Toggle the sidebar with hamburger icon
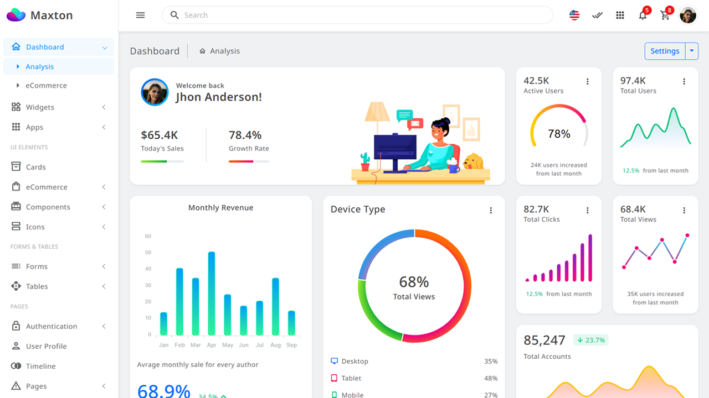The image size is (709, 398). click(x=140, y=15)
